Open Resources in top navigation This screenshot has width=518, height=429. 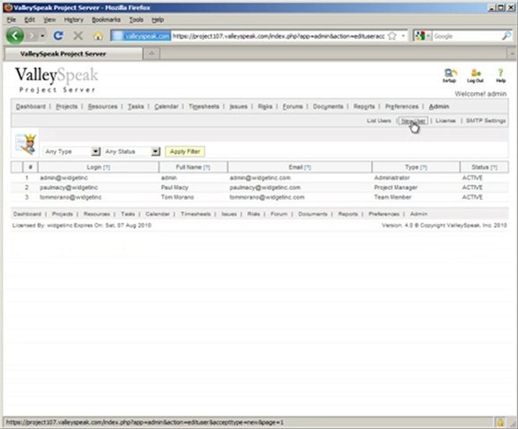(x=102, y=107)
